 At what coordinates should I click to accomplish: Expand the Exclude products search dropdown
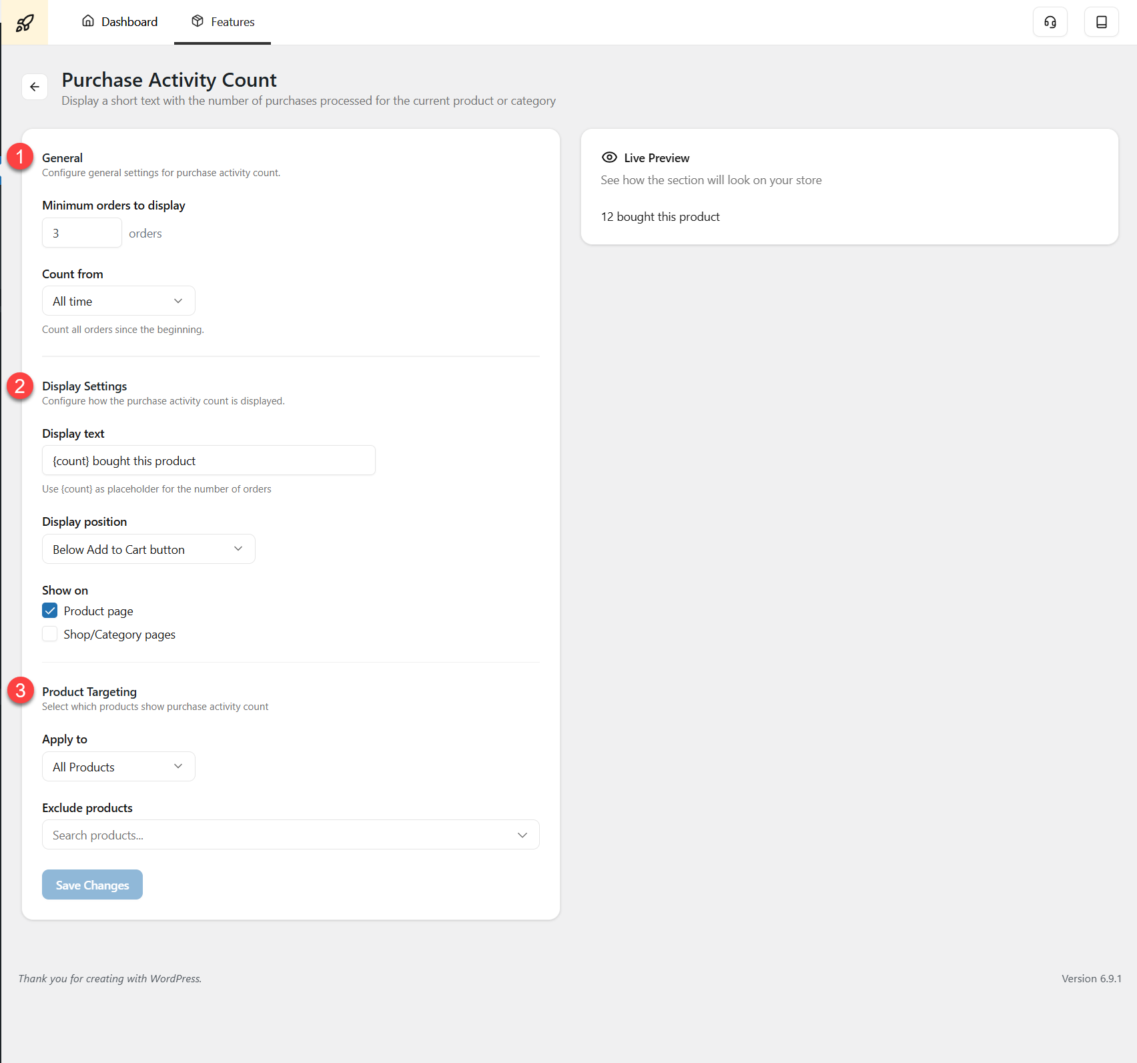(x=290, y=835)
